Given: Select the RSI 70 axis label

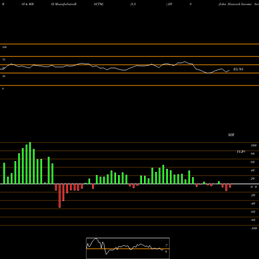Looking at the screenshot, I should pyautogui.click(x=4, y=60).
